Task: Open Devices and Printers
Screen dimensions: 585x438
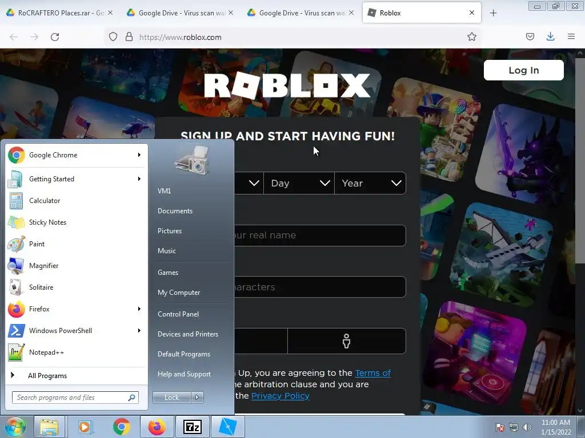Action: point(187,334)
